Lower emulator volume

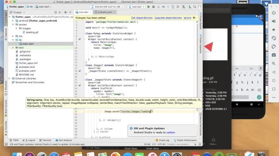(274, 29)
